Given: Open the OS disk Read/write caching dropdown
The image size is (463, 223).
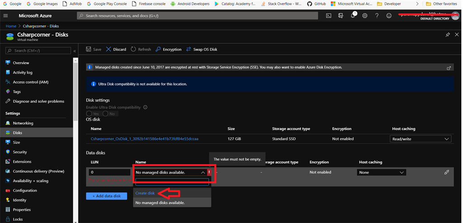Looking at the screenshot, I should (x=420, y=139).
